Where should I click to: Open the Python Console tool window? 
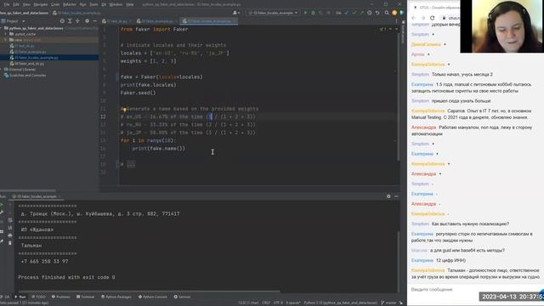click(153, 297)
